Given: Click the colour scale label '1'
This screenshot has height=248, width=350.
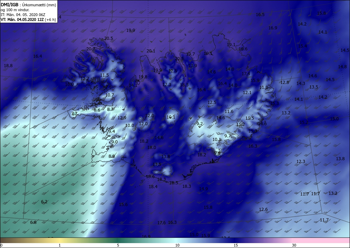Looking at the screenshot, I should [x=59, y=246].
